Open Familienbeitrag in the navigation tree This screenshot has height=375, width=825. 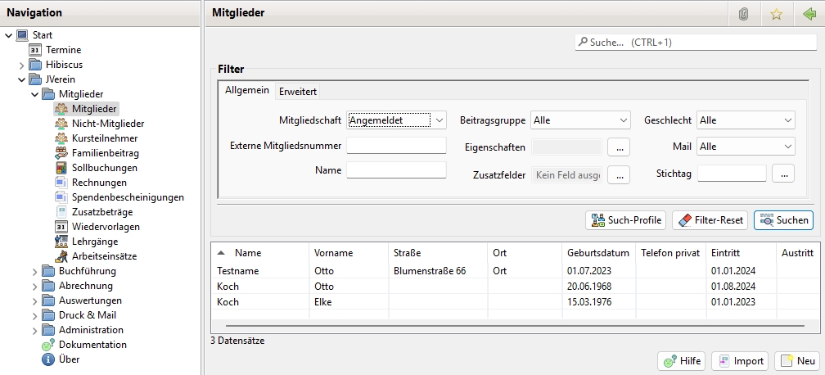coord(105,153)
